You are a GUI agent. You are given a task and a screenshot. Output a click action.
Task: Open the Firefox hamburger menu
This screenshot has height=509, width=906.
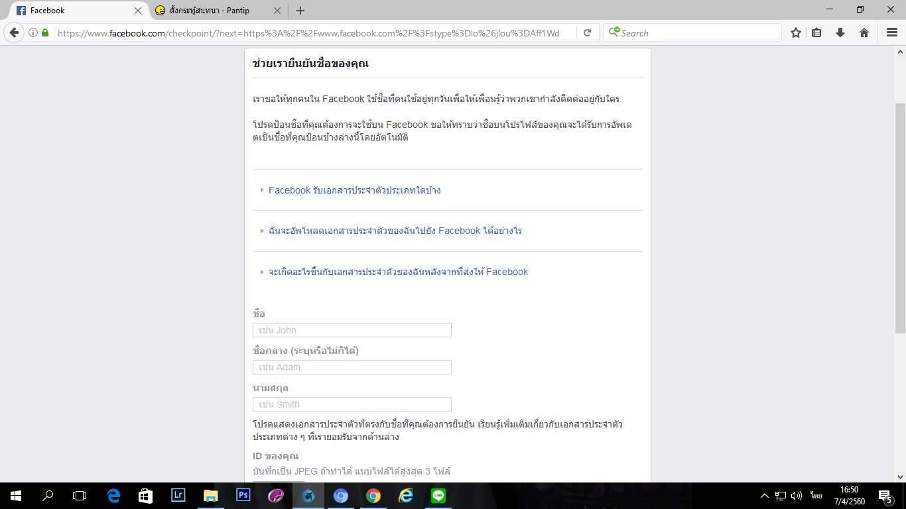[x=892, y=32]
